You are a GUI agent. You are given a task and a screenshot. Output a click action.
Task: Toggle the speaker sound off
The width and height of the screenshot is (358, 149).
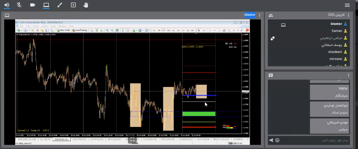(x=7, y=5)
